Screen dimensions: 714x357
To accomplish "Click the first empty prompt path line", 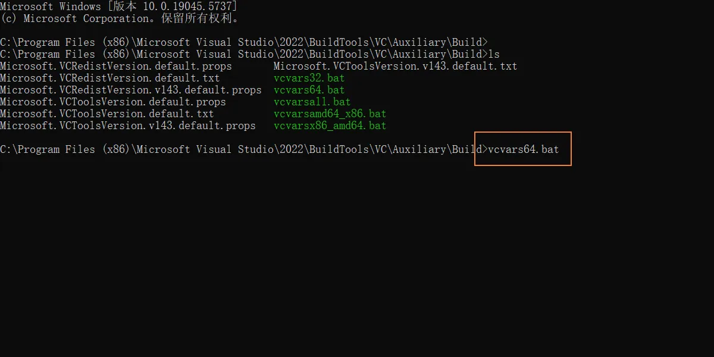I will tap(243, 42).
